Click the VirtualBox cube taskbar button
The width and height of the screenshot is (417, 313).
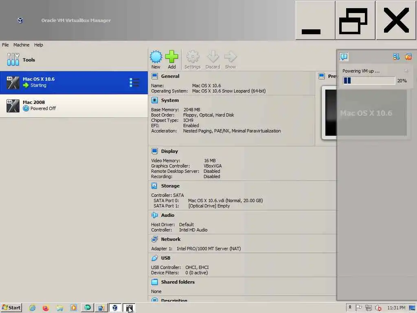115,308
